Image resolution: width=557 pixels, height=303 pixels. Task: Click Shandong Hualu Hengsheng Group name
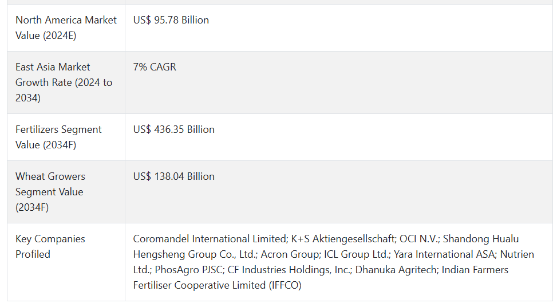481,239
